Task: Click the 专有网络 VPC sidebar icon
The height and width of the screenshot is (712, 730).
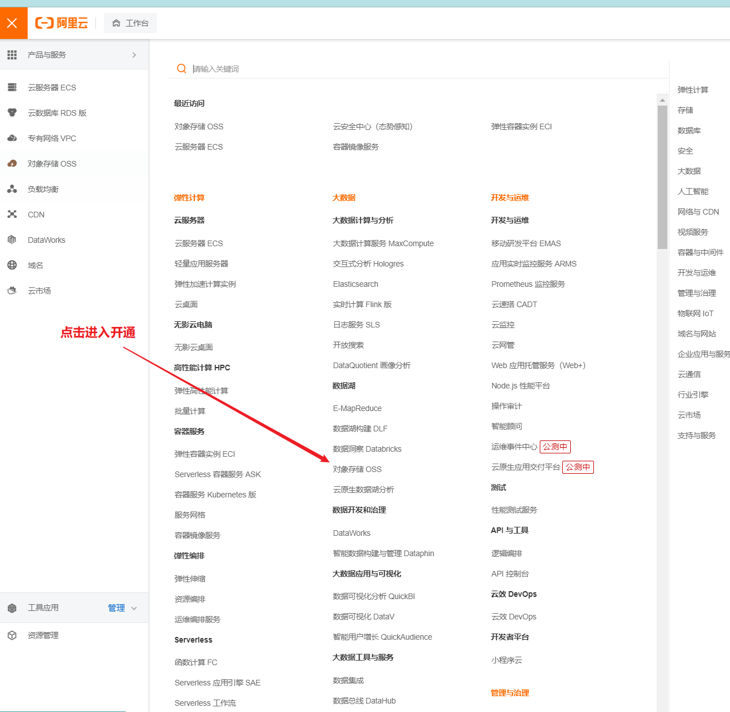Action: coord(12,138)
